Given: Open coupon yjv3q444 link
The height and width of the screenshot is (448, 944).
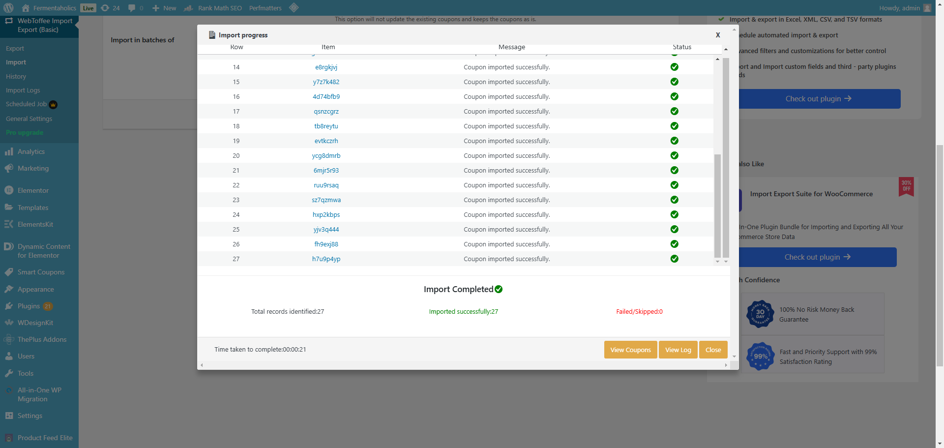Looking at the screenshot, I should click(326, 229).
